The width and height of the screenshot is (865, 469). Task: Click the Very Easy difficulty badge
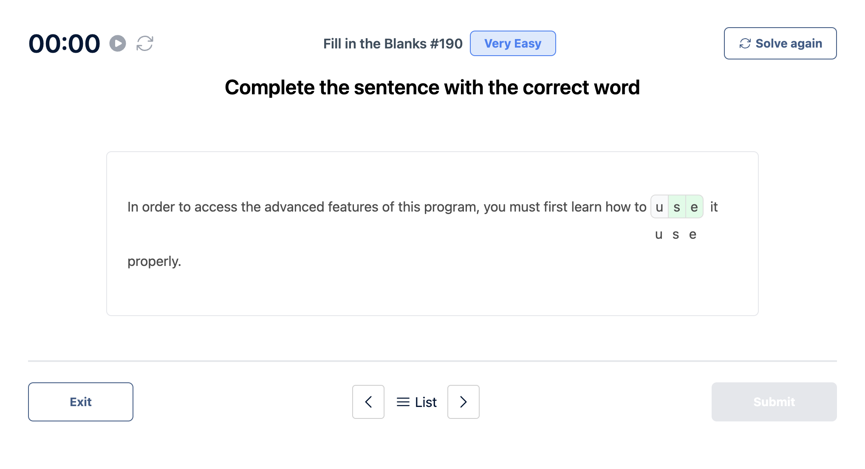tap(512, 43)
